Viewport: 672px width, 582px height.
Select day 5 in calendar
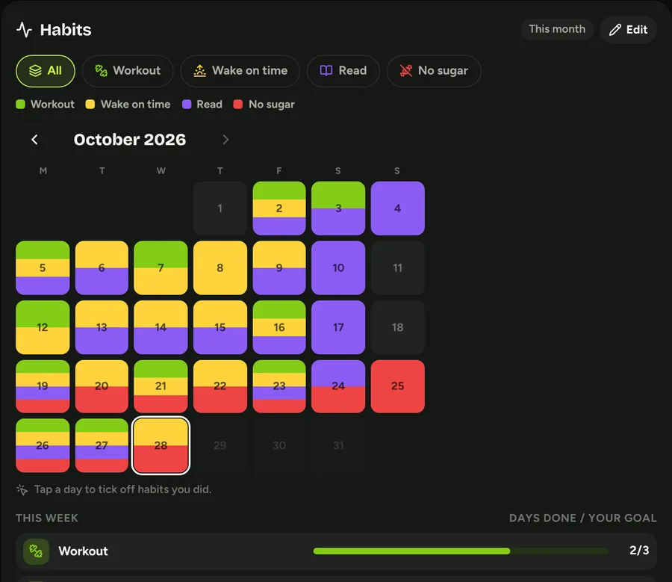pyautogui.click(x=43, y=267)
